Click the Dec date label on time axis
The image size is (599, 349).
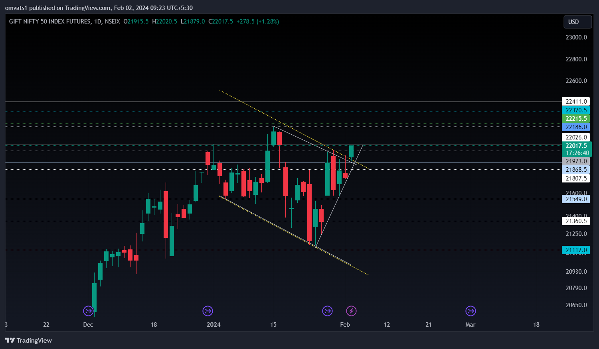point(88,325)
